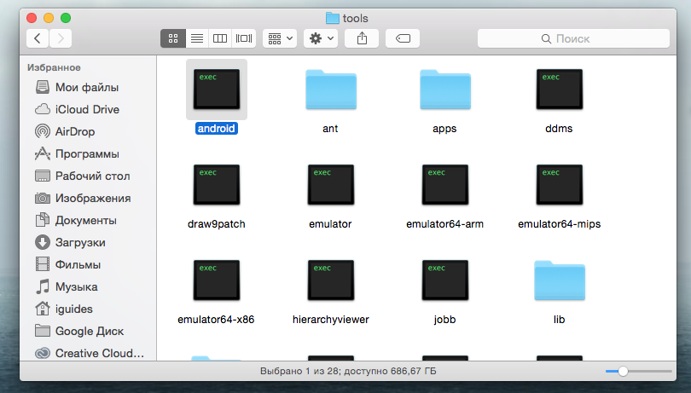Select the lib folder
Viewport: 691px width, 393px height.
(559, 280)
